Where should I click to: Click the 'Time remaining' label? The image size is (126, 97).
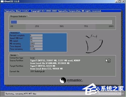click(16, 49)
